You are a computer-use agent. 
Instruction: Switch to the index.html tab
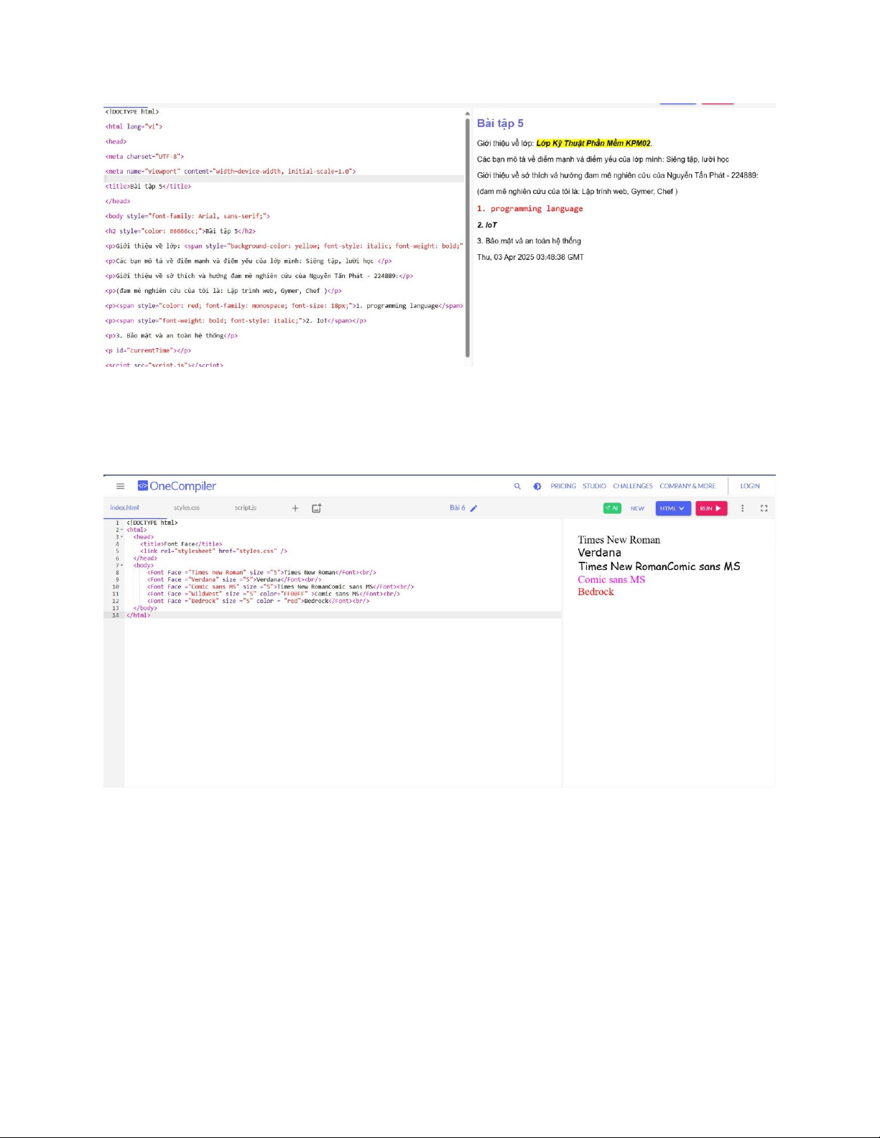pos(124,508)
